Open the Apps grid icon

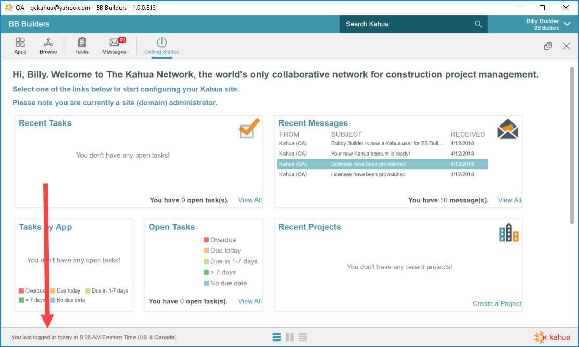pos(20,46)
